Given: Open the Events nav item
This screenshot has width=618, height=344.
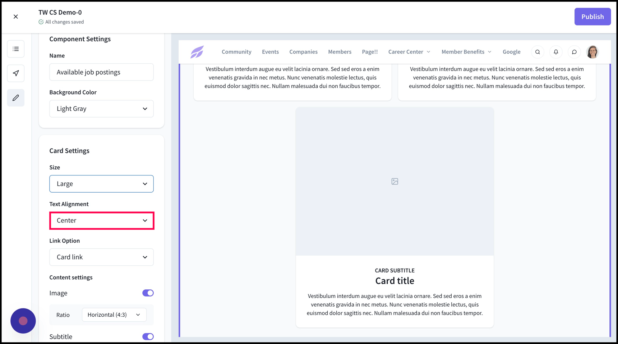Looking at the screenshot, I should pyautogui.click(x=270, y=52).
